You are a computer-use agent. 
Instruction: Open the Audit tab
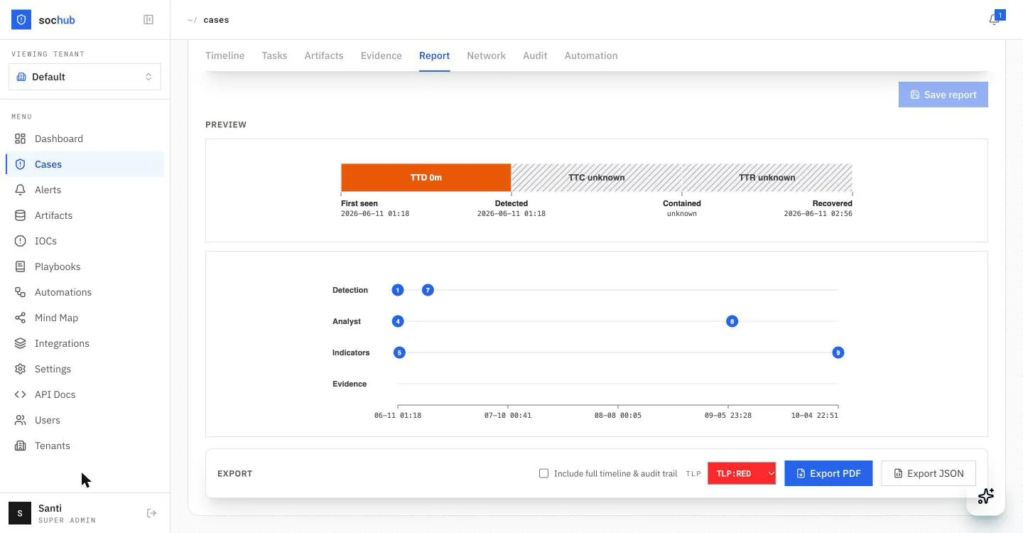pyautogui.click(x=535, y=55)
